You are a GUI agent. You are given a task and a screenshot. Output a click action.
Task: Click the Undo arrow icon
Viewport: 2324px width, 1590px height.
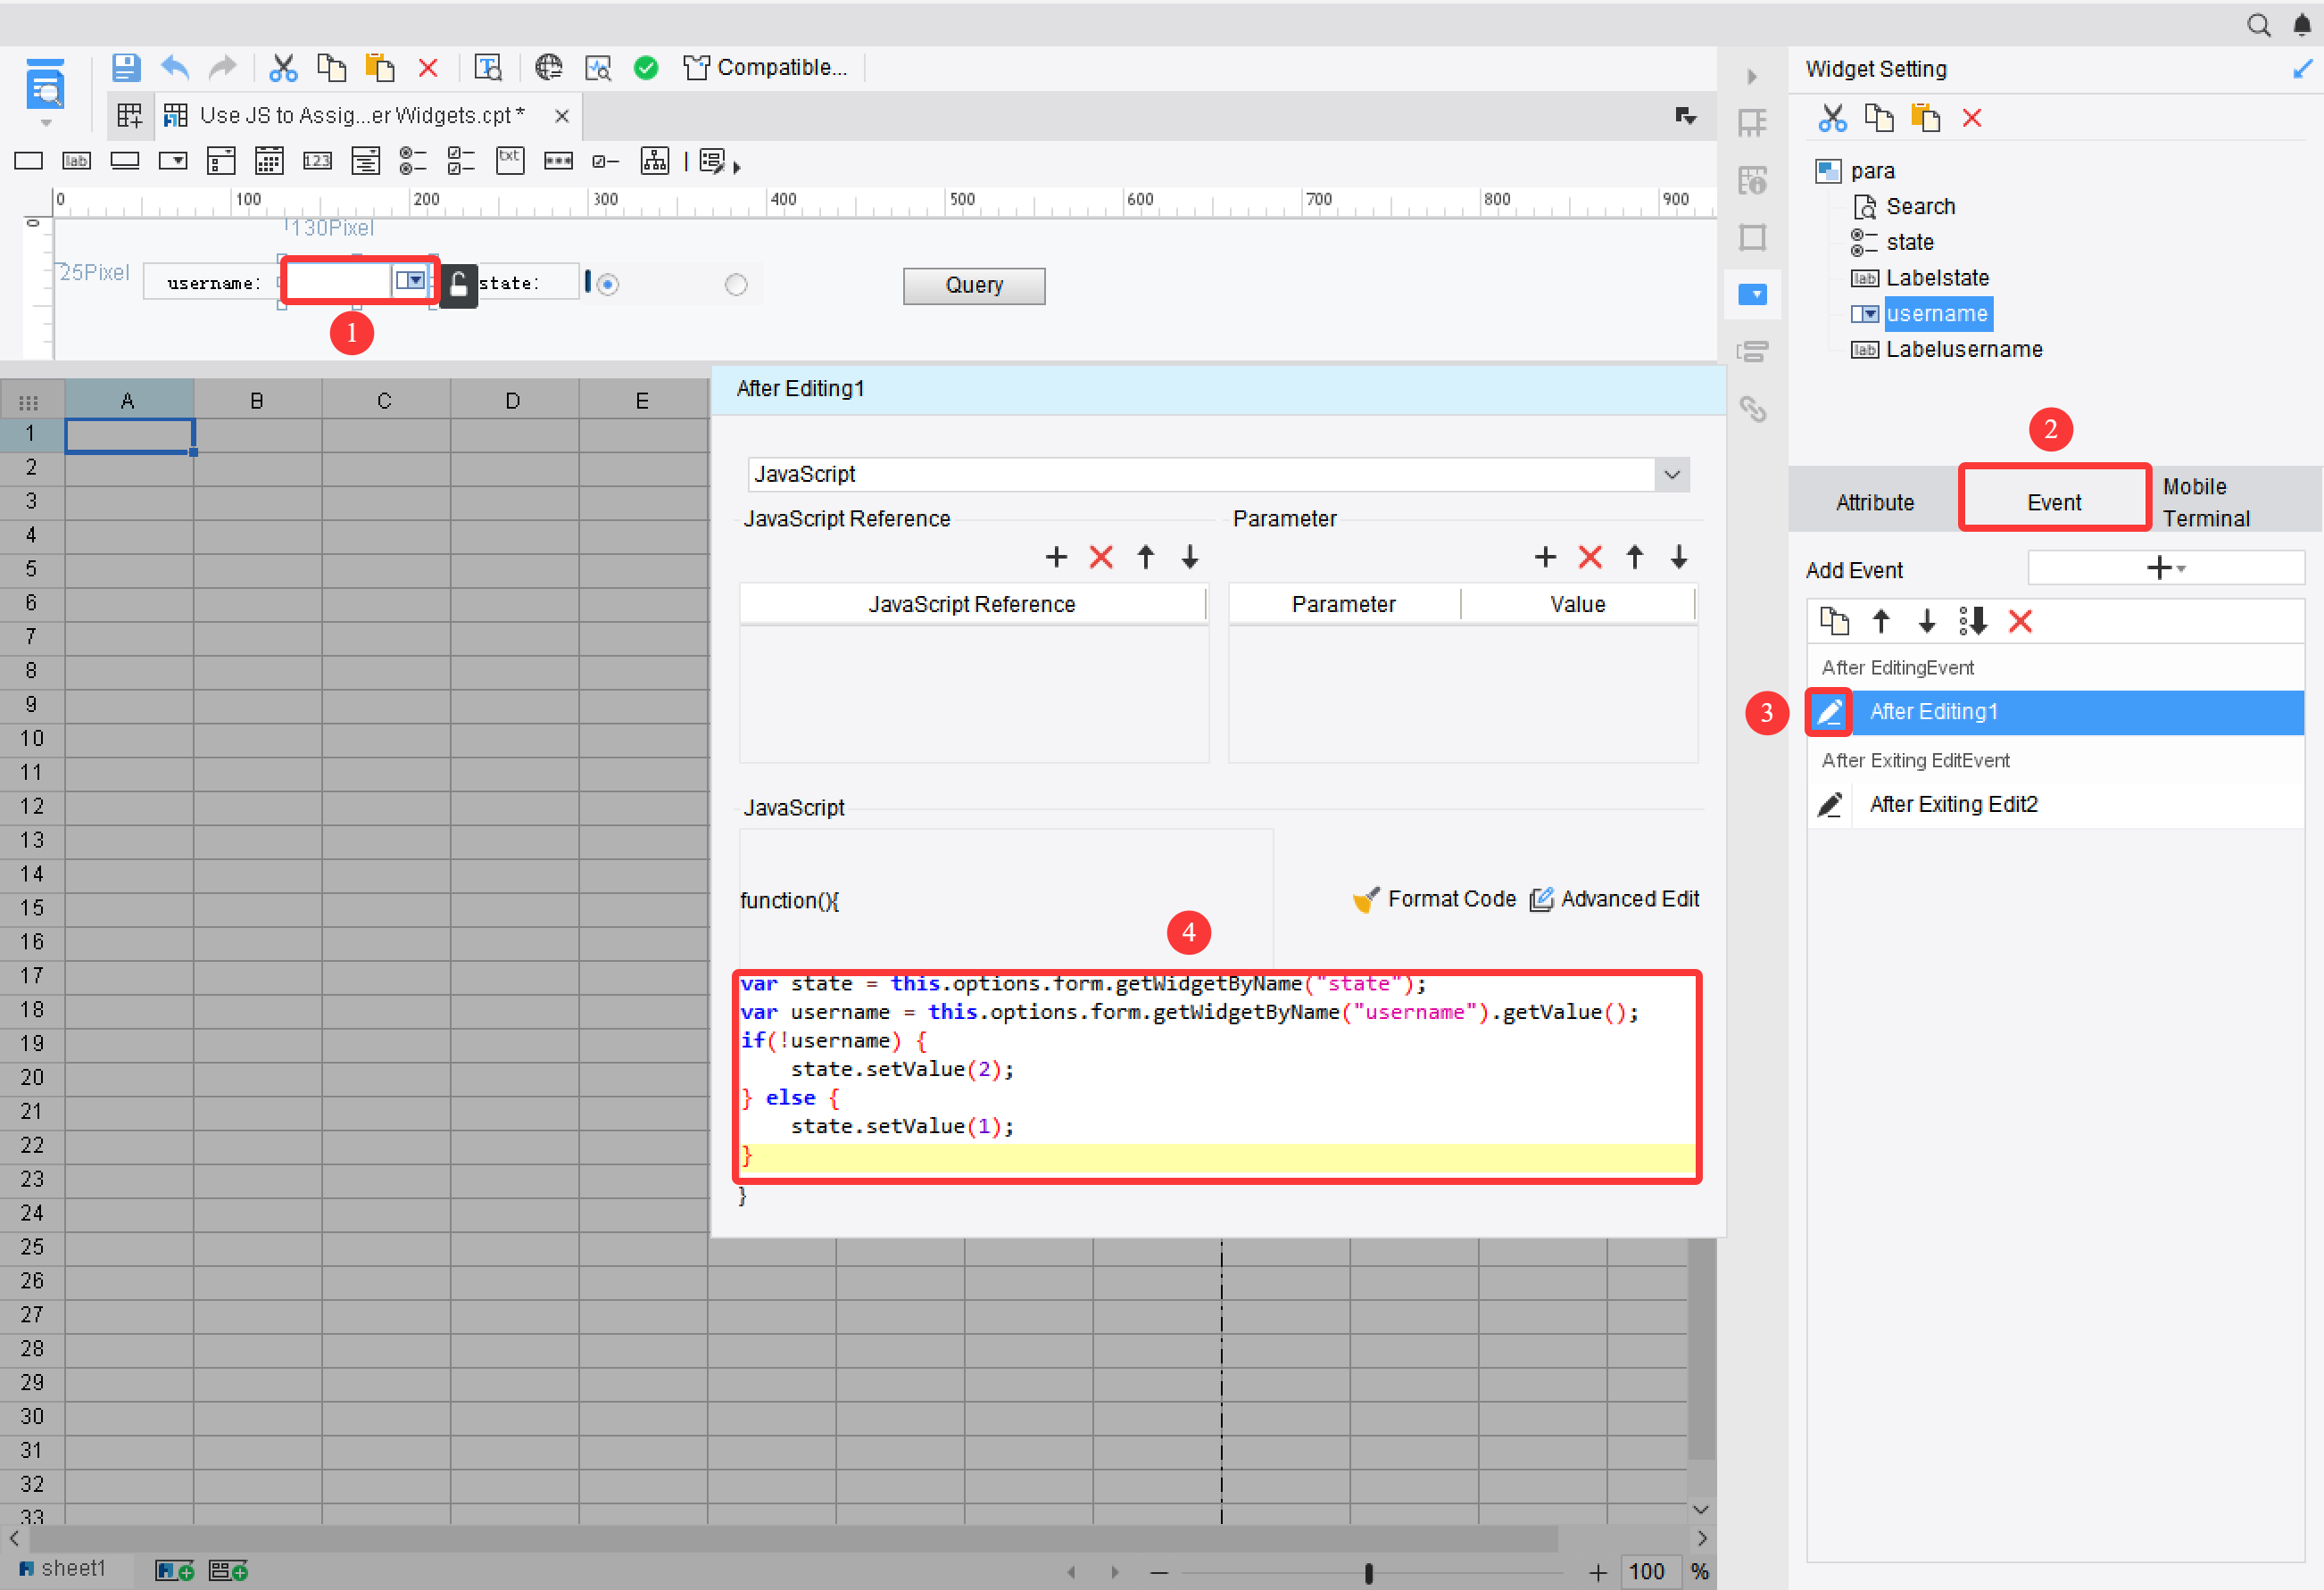tap(174, 66)
